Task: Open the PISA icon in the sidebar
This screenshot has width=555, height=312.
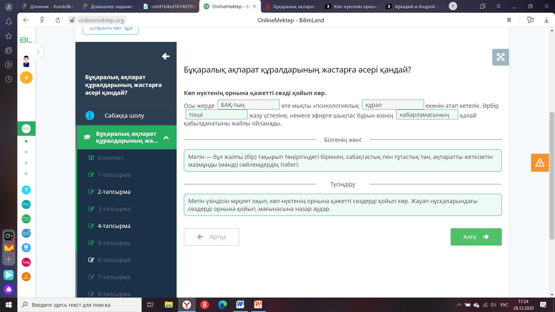Action: click(26, 205)
